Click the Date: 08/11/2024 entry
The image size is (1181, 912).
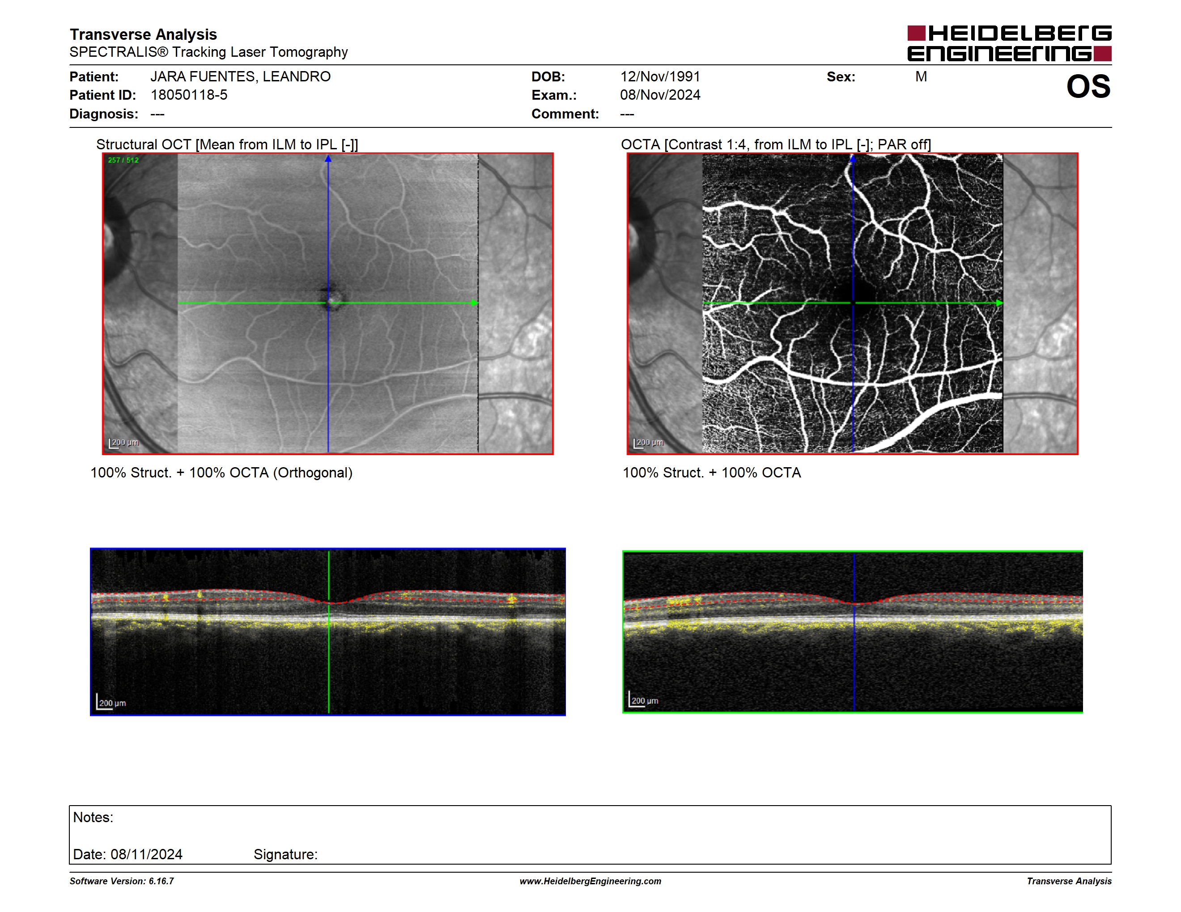point(127,854)
